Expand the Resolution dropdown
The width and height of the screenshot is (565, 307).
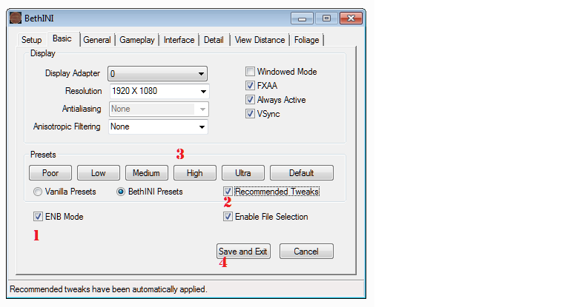(x=159, y=91)
